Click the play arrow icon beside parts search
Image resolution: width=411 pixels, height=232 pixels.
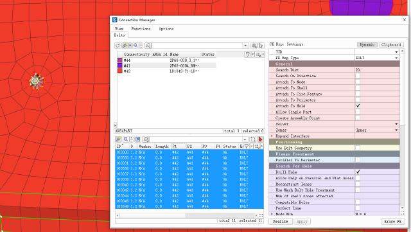tap(261, 46)
